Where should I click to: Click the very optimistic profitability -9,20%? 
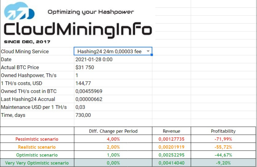pyautogui.click(x=223, y=163)
